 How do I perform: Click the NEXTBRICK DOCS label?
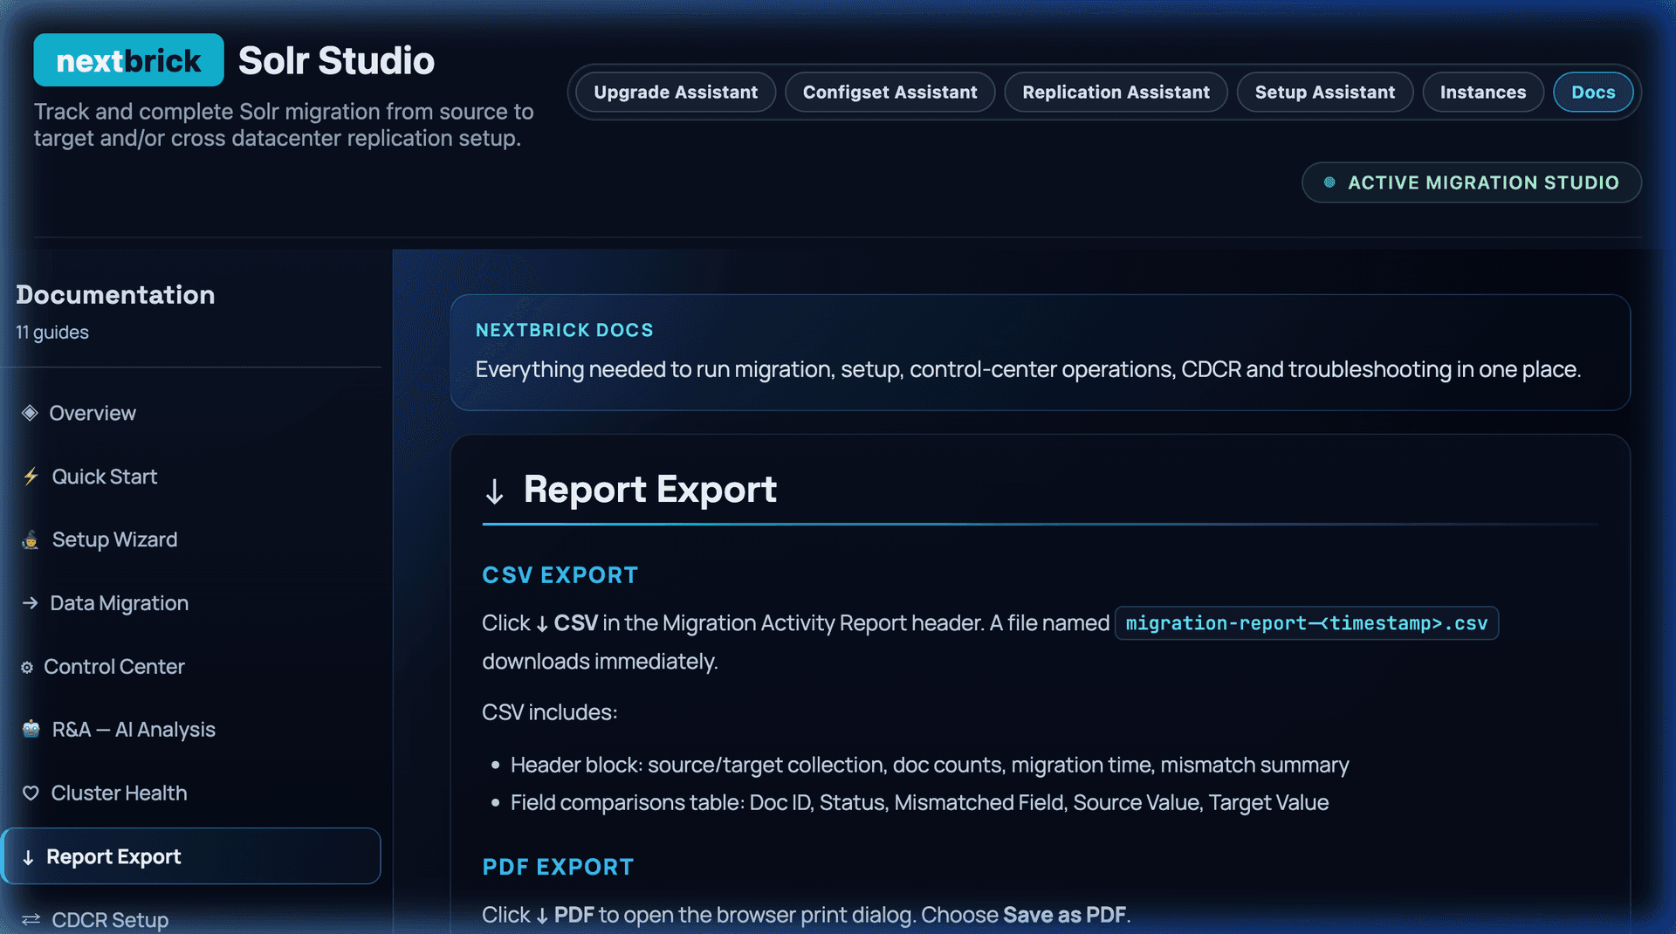(x=564, y=330)
